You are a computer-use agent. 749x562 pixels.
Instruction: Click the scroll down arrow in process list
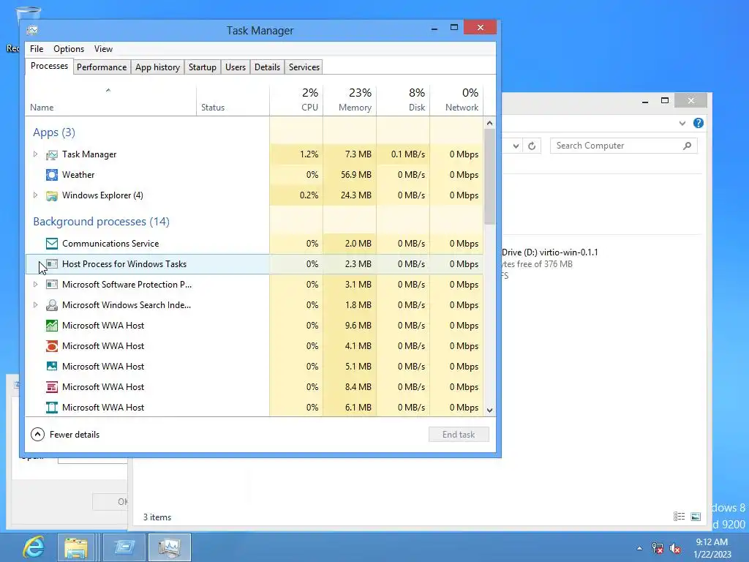point(489,410)
